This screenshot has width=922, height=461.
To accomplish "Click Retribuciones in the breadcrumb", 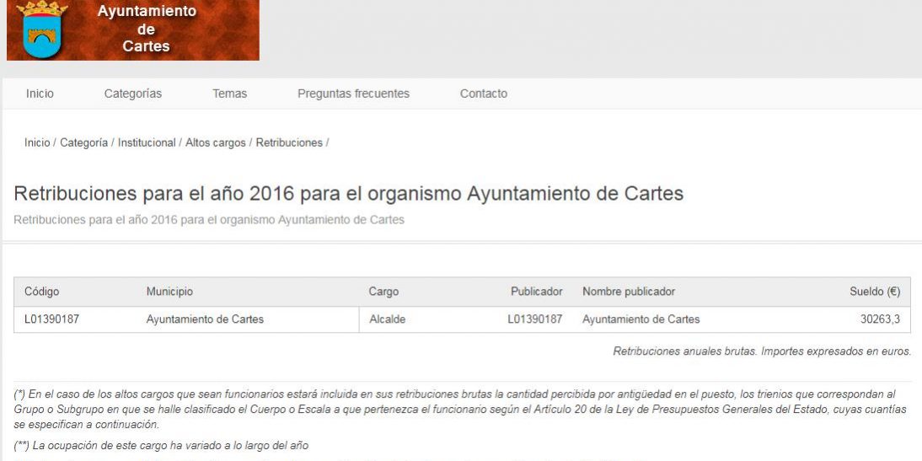I will pyautogui.click(x=289, y=143).
